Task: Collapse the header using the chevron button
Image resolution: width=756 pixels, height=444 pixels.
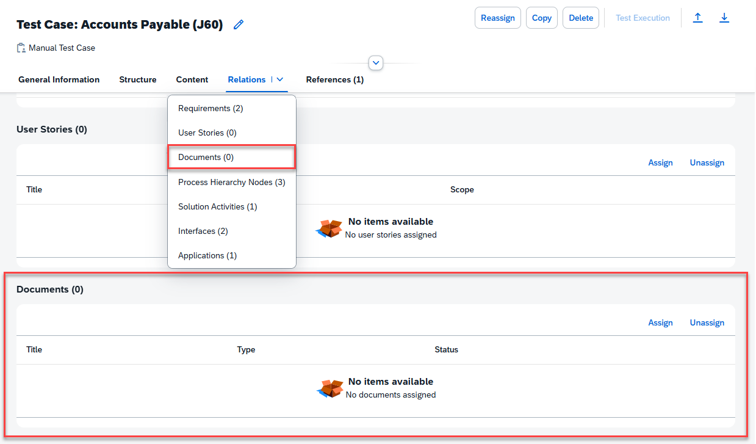Action: [376, 62]
